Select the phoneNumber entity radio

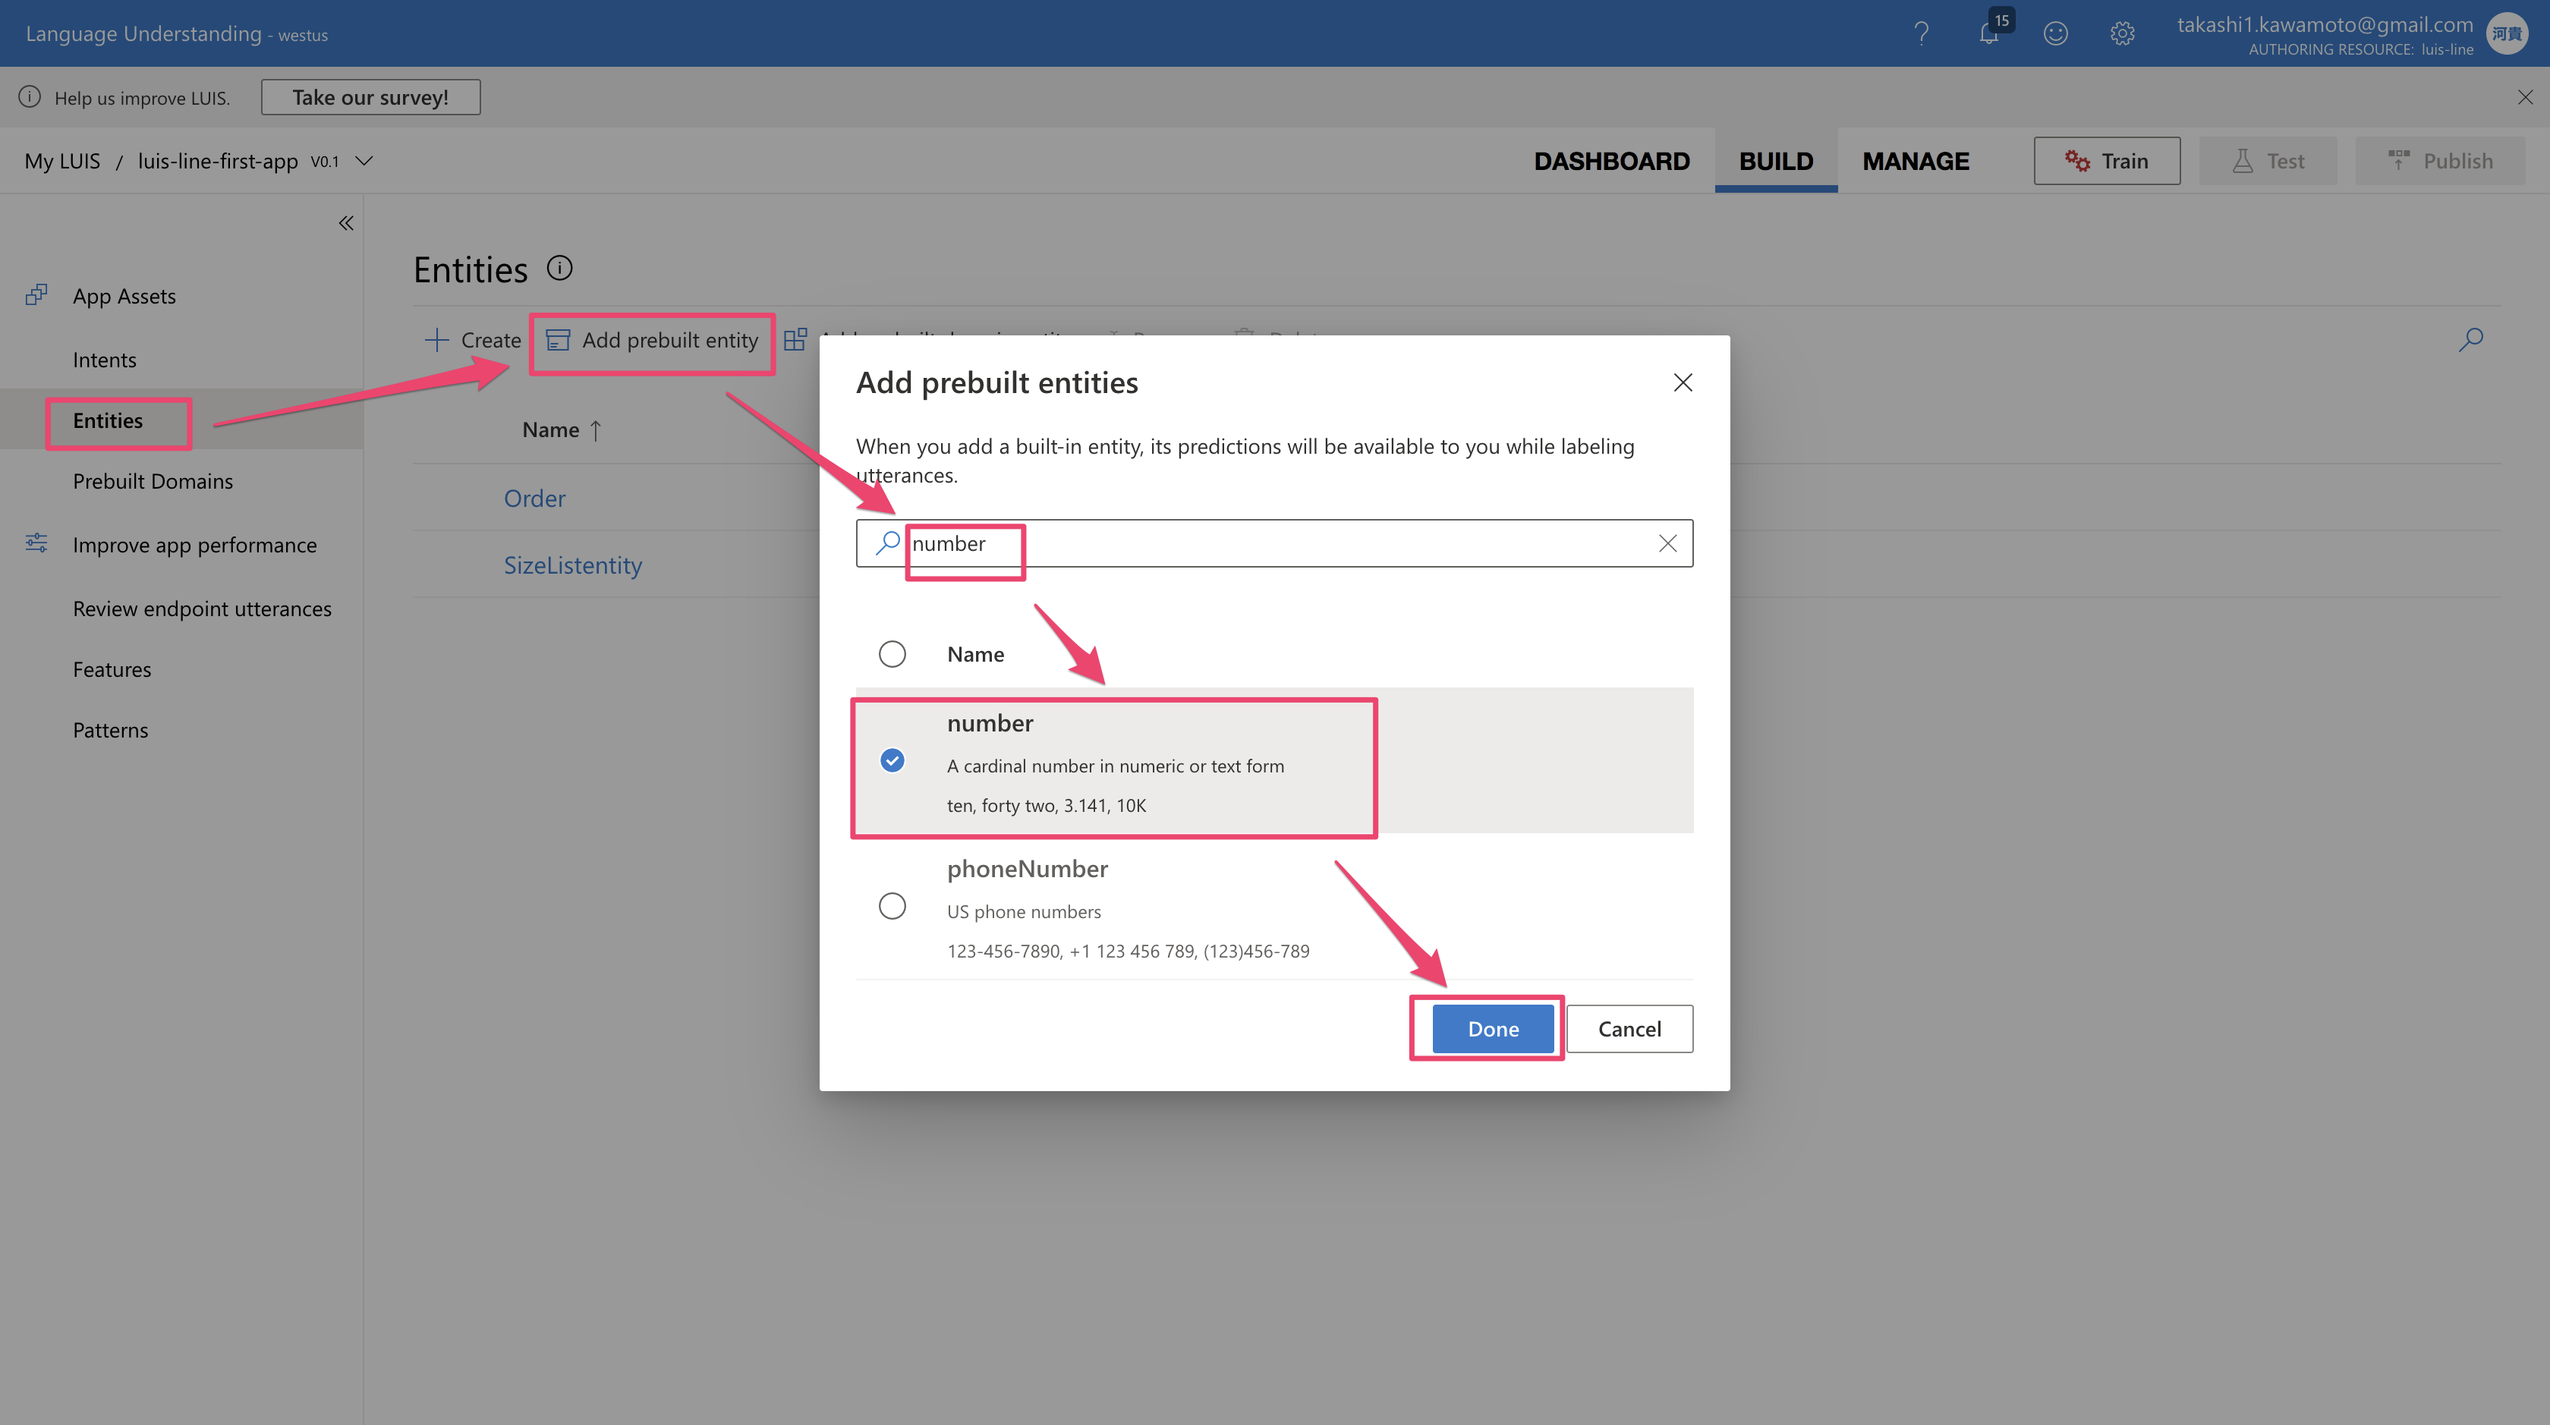[x=892, y=905]
